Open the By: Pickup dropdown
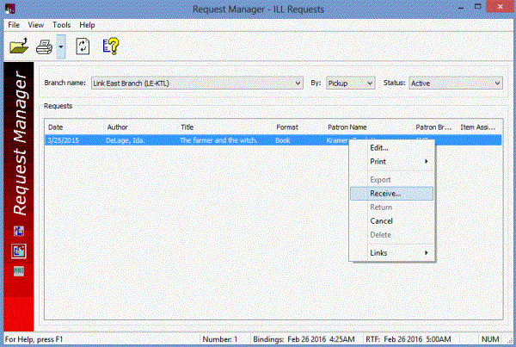The image size is (516, 347). point(370,84)
